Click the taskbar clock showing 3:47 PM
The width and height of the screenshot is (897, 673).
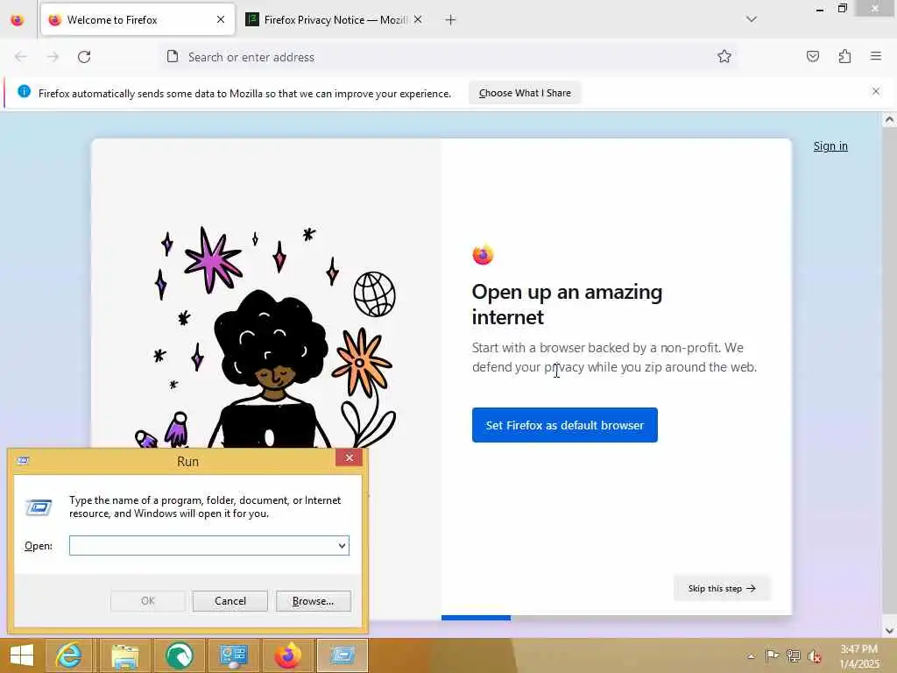click(x=859, y=656)
